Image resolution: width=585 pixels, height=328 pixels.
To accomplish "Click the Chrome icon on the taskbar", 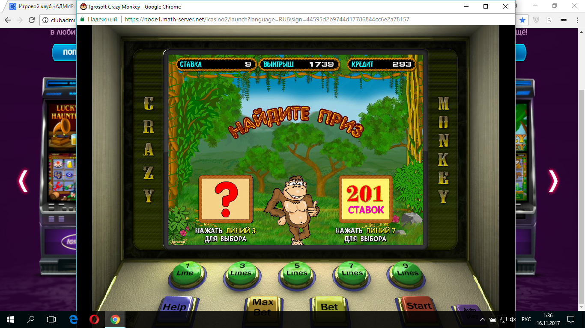I will 115,319.
